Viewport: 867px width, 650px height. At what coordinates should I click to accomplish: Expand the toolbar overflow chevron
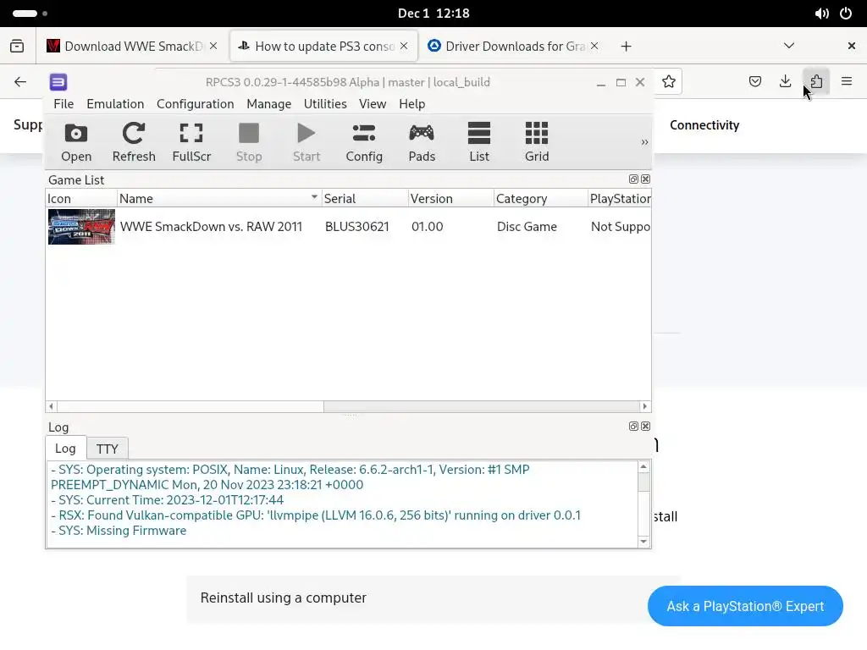[644, 142]
